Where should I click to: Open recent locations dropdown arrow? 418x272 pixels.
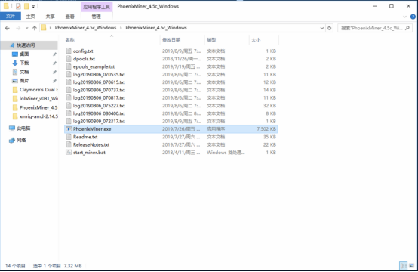[26, 28]
